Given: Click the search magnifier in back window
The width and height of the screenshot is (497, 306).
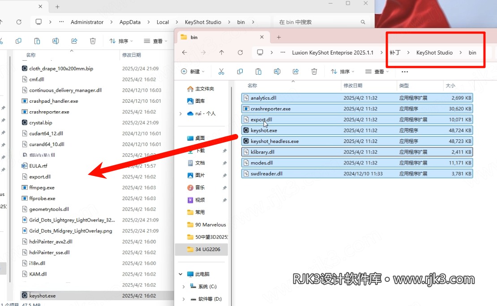Looking at the screenshot, I should coord(363,22).
